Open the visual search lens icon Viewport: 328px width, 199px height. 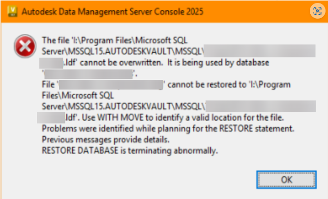(317, 11)
